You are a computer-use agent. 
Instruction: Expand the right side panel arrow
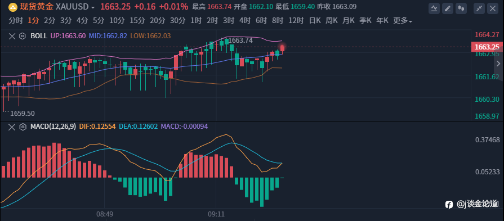[x=498, y=64]
